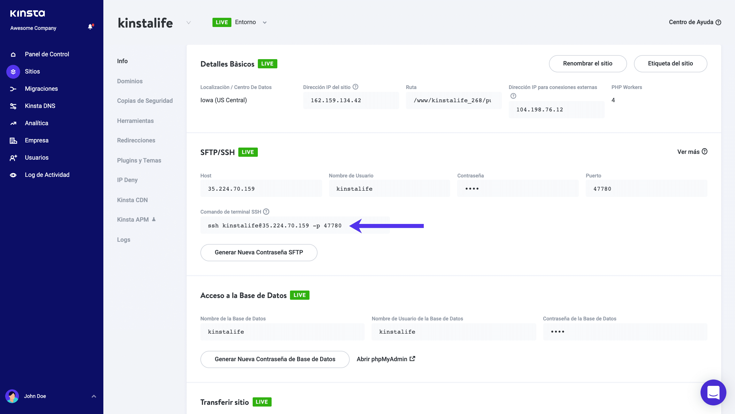Select the Empresa building icon
Screen dimensions: 735x414
coord(13,140)
